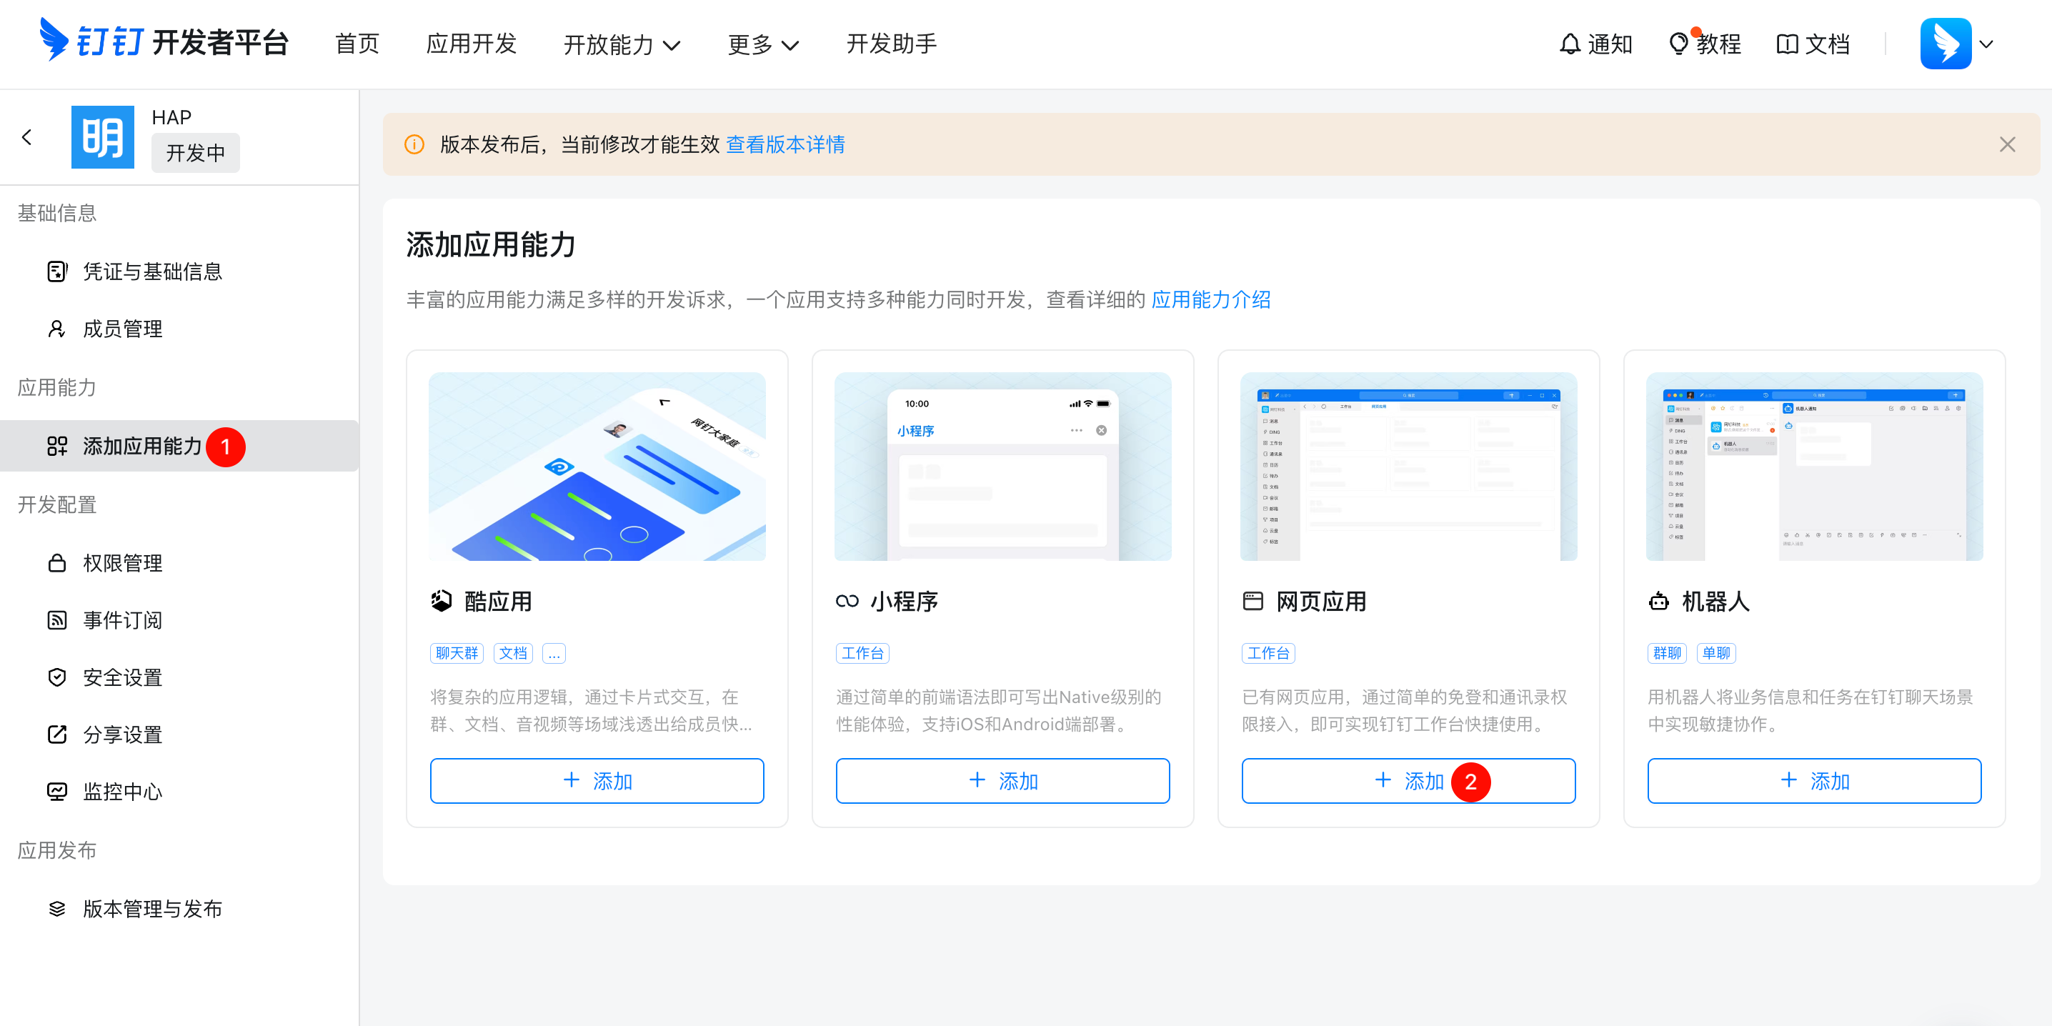
Task: Open 权限管理 lock item
Action: (x=122, y=563)
